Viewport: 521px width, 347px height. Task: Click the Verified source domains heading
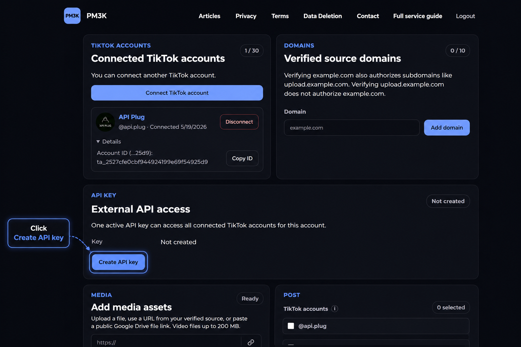(x=343, y=58)
